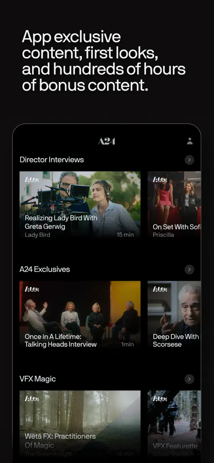Open the user profile icon
This screenshot has height=463, width=214.
tap(190, 141)
